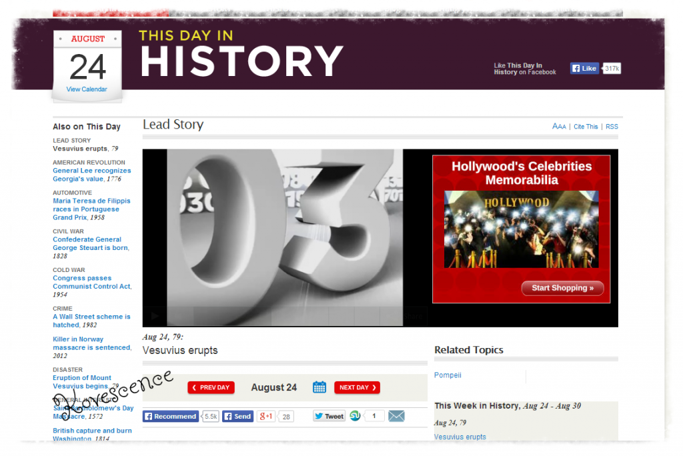Click Start Shopping in the Hollywood ad
Viewport: 683px width, 456px height.
tap(562, 288)
